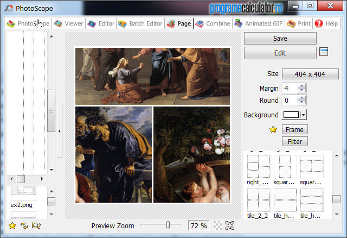The width and height of the screenshot is (347, 238).
Task: Click the thumbnail list scroll up arrow
Action: click(x=52, y=191)
